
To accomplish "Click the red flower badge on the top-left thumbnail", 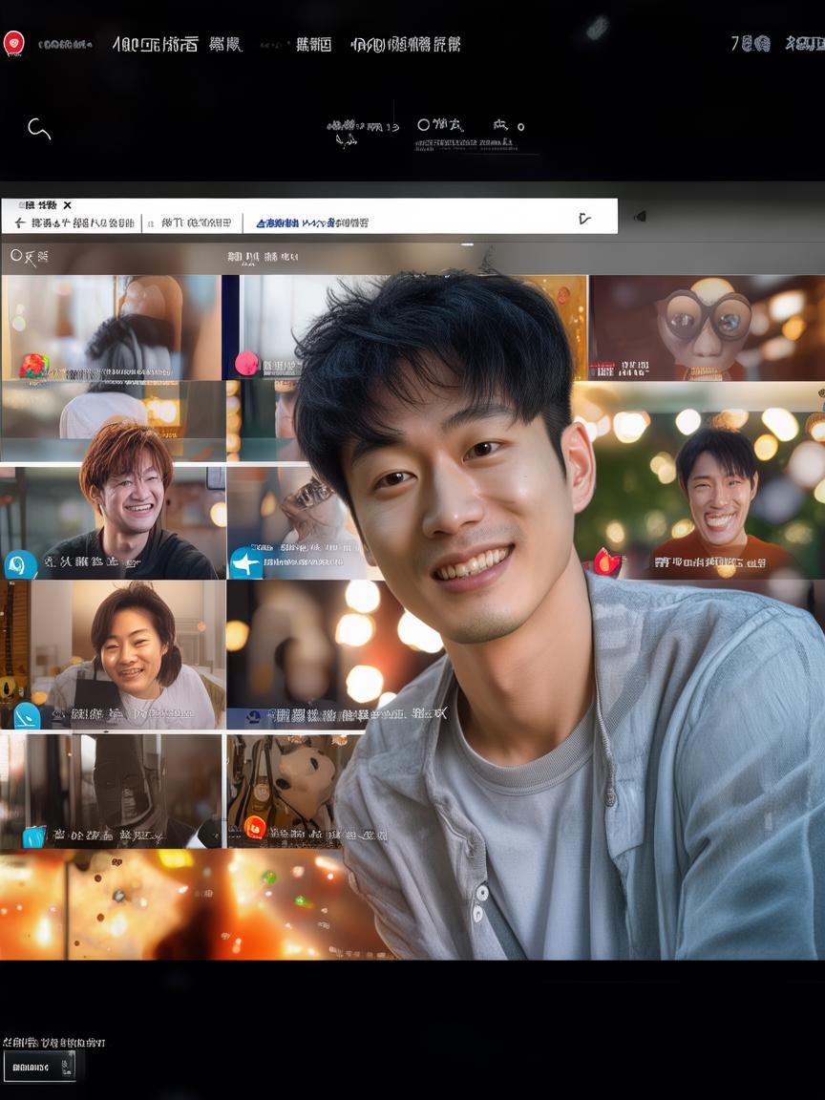I will (33, 366).
